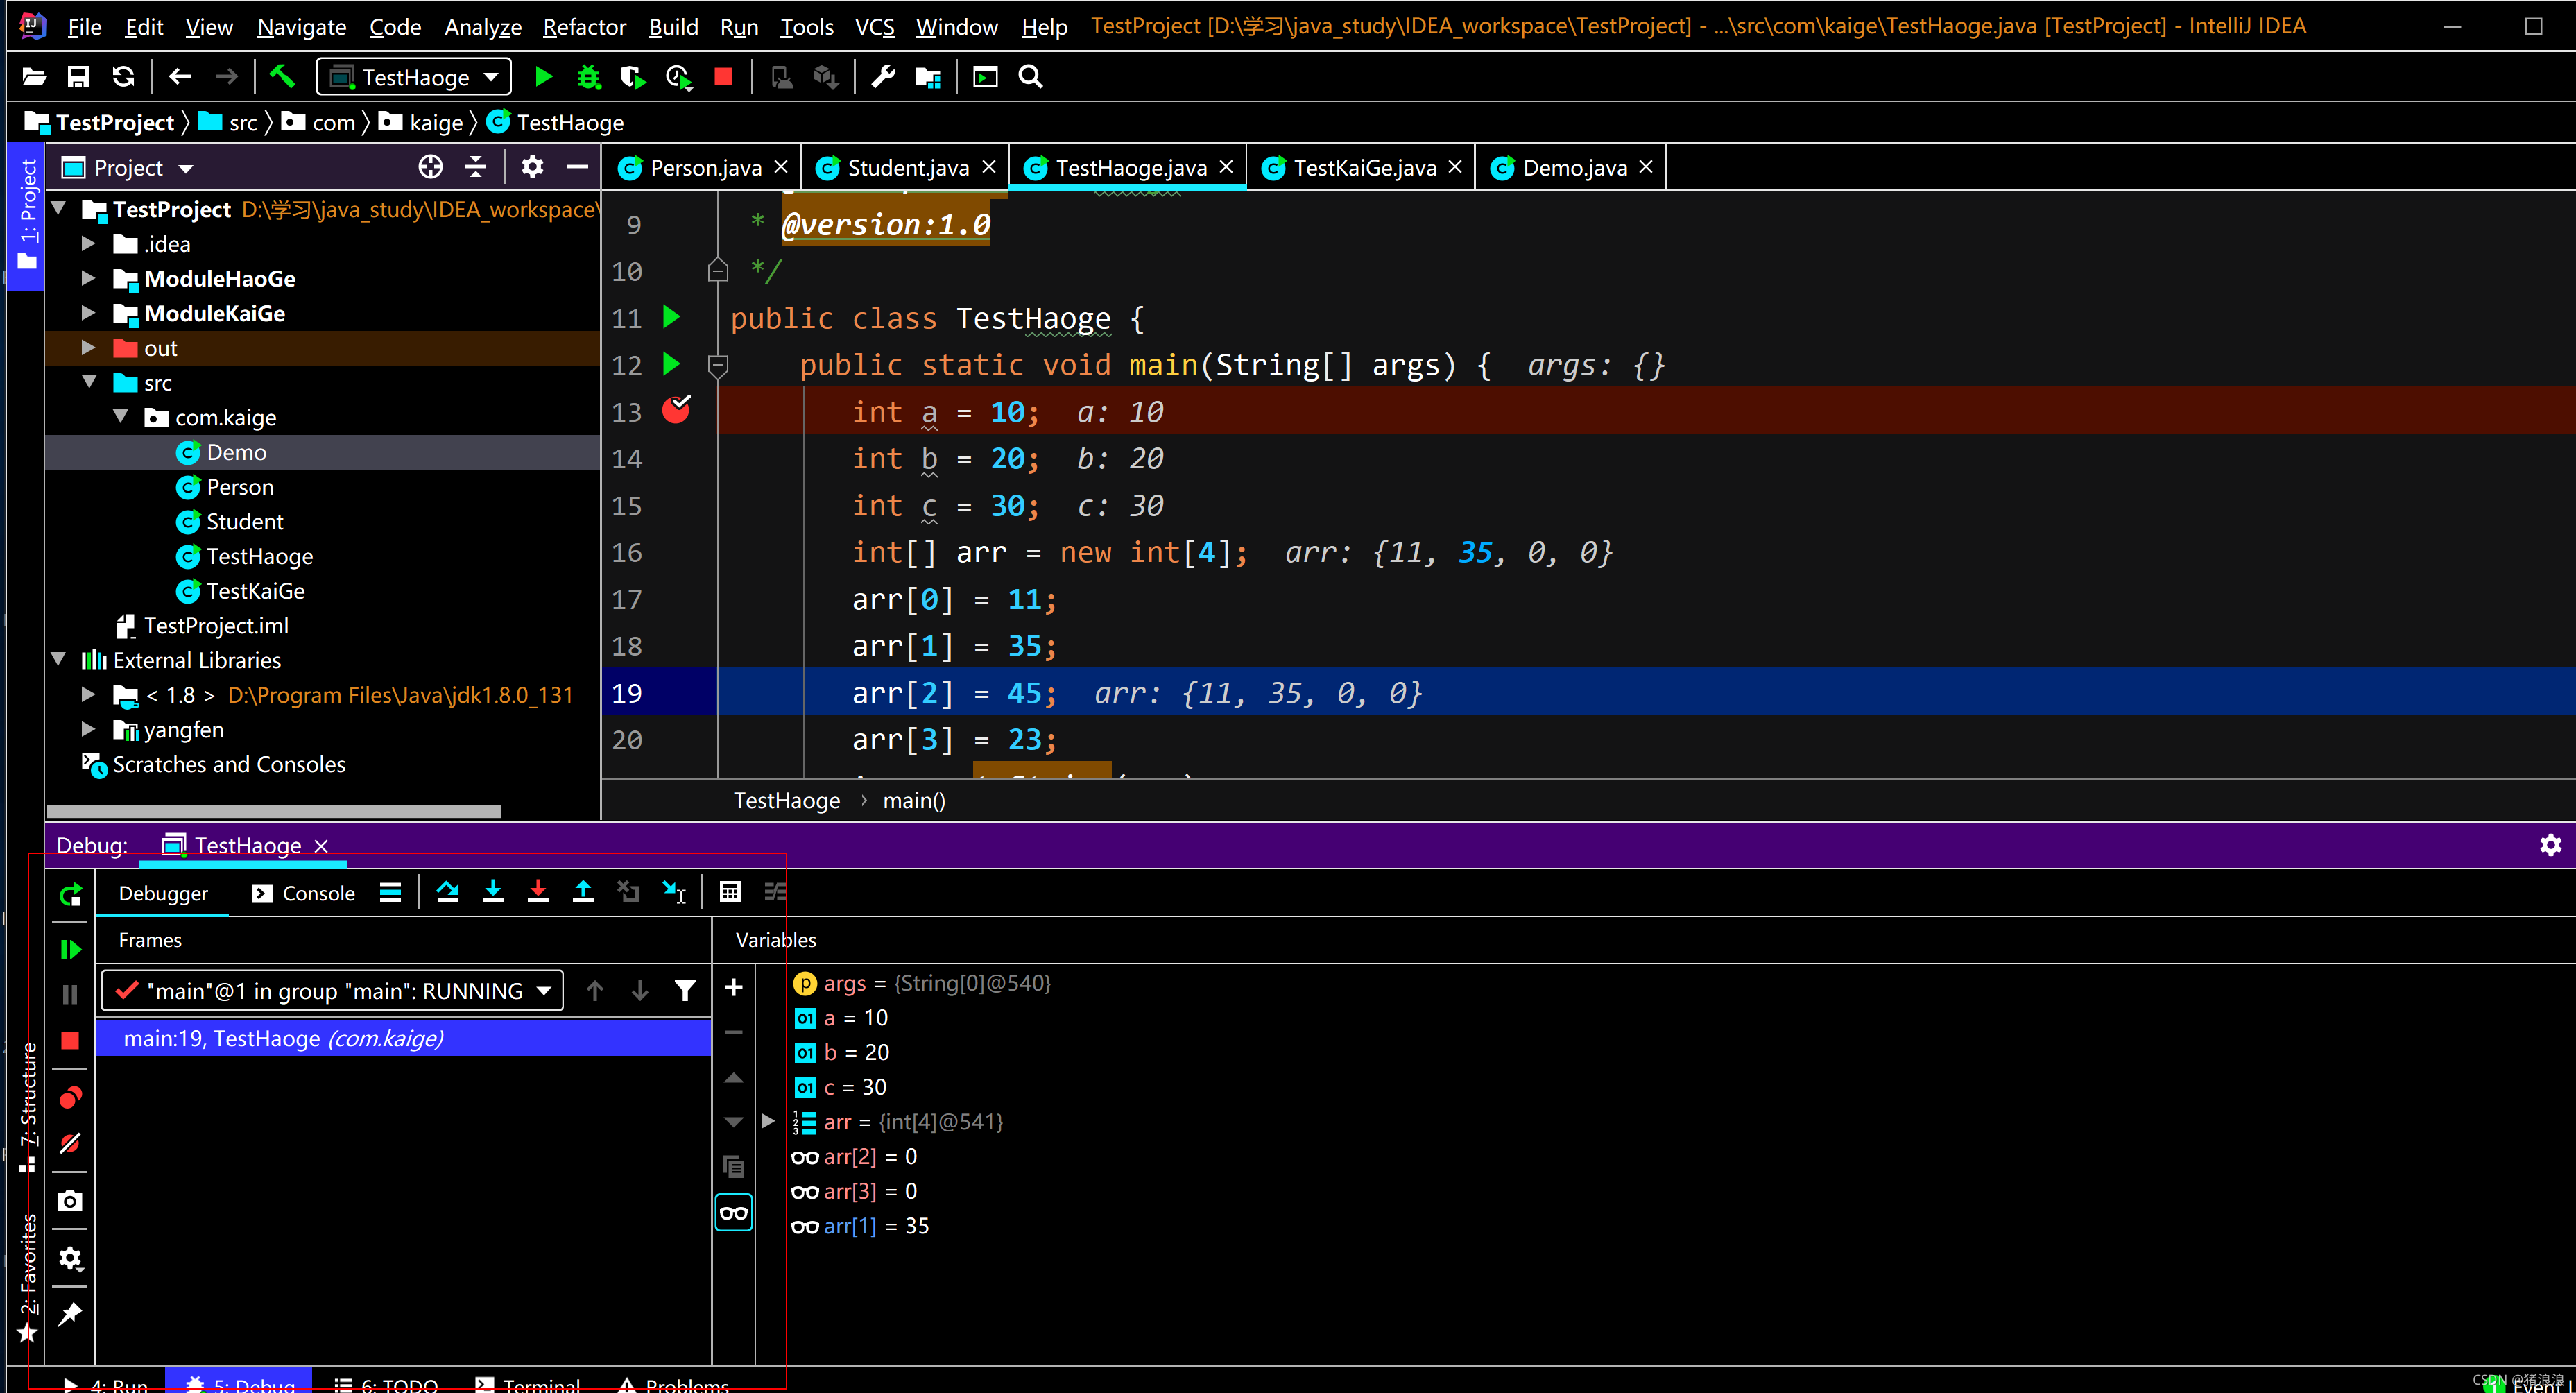Switch to the Console tab in the debugger
The width and height of the screenshot is (2576, 1393).
pyautogui.click(x=304, y=893)
